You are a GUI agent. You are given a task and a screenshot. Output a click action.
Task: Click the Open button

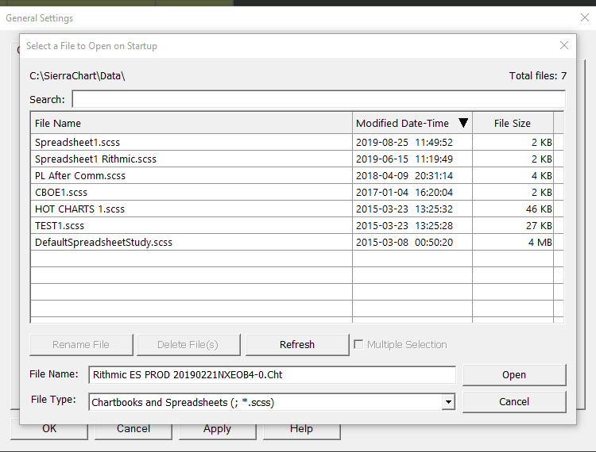514,374
